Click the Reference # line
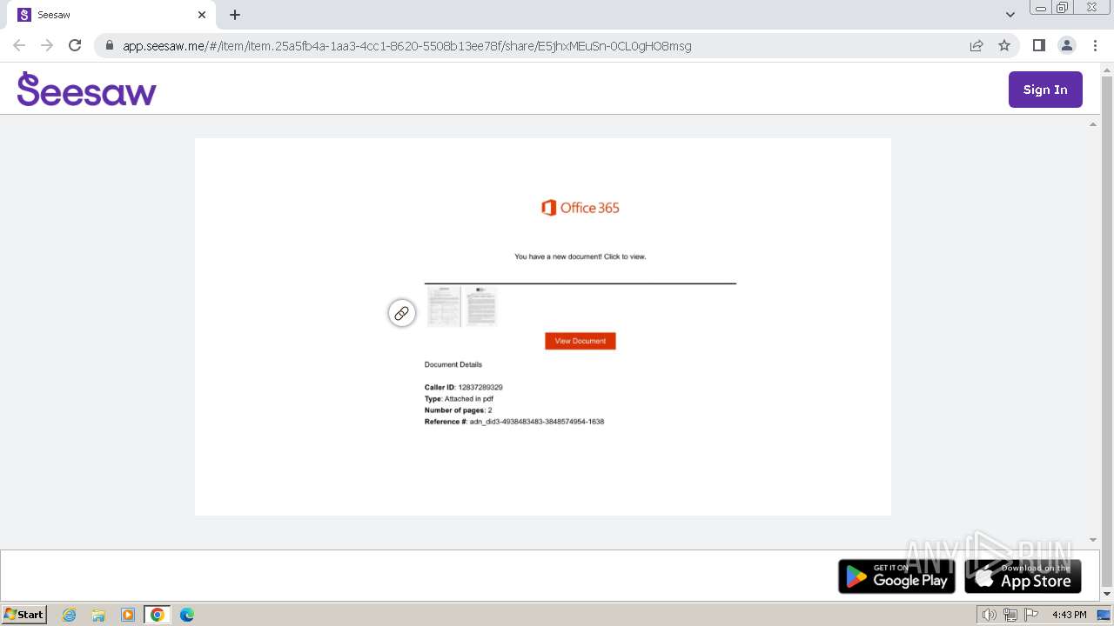 tap(514, 421)
